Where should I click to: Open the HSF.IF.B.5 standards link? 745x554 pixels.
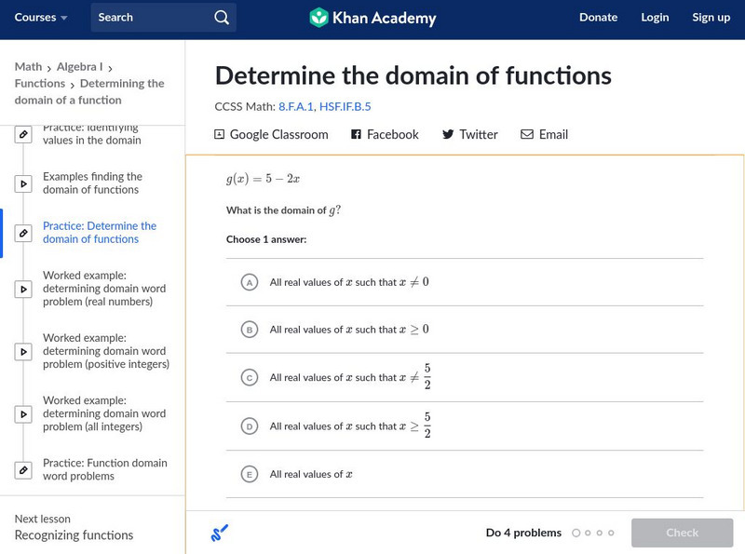[345, 106]
